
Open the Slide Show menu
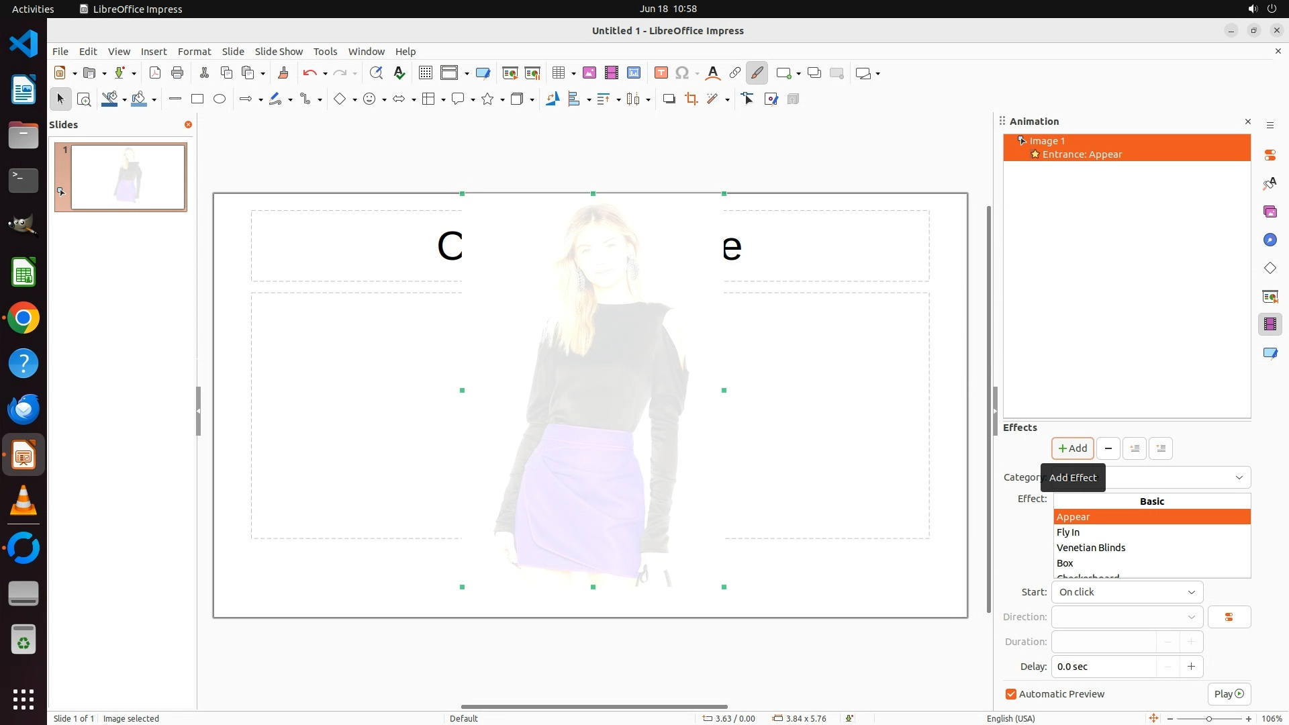[x=278, y=52]
